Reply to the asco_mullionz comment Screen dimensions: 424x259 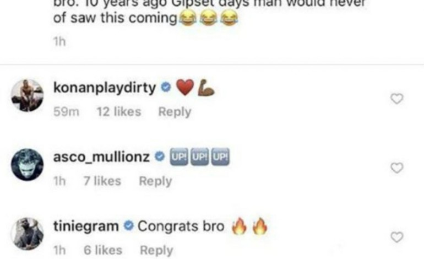click(x=155, y=181)
